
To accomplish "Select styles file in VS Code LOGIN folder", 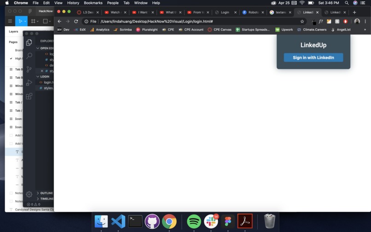I will point(46,88).
